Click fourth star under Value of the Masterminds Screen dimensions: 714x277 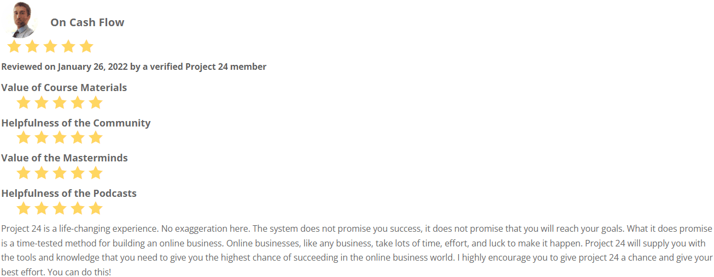click(78, 173)
